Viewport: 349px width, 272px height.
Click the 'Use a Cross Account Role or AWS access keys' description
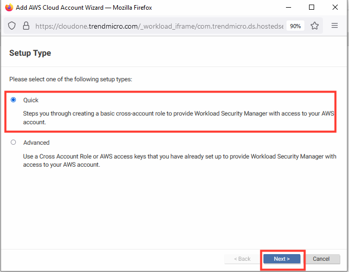click(179, 161)
